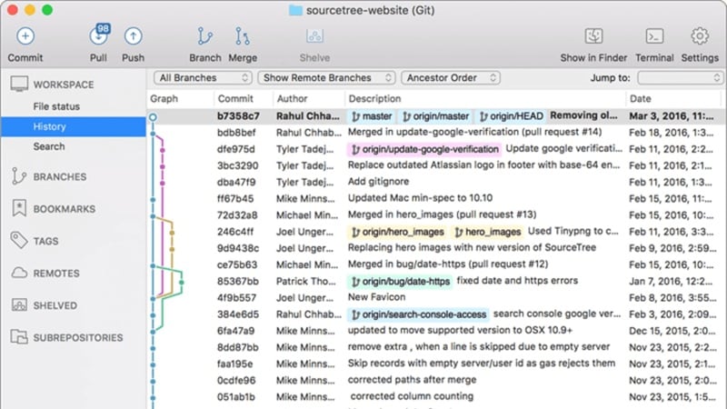Screen dimensions: 727x409
Task: Select 'Updated Mac min-spec to 10.10' commit
Action: (x=436, y=198)
